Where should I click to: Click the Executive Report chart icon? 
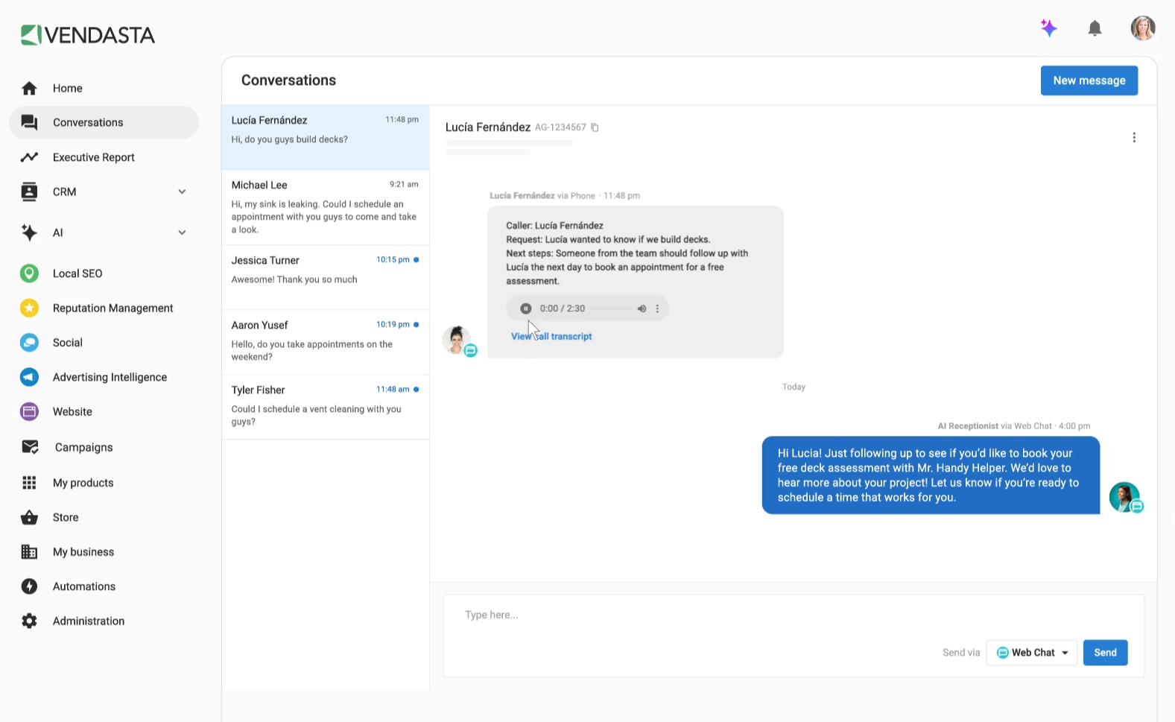tap(29, 157)
